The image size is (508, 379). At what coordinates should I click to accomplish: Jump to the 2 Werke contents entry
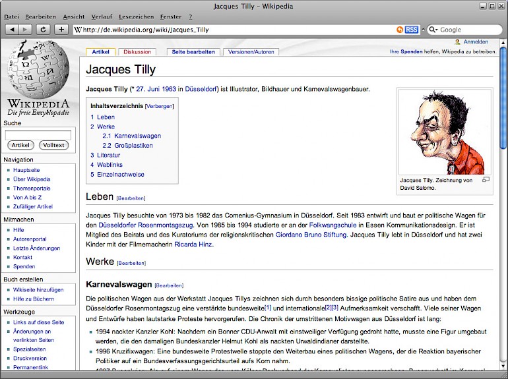click(x=103, y=127)
